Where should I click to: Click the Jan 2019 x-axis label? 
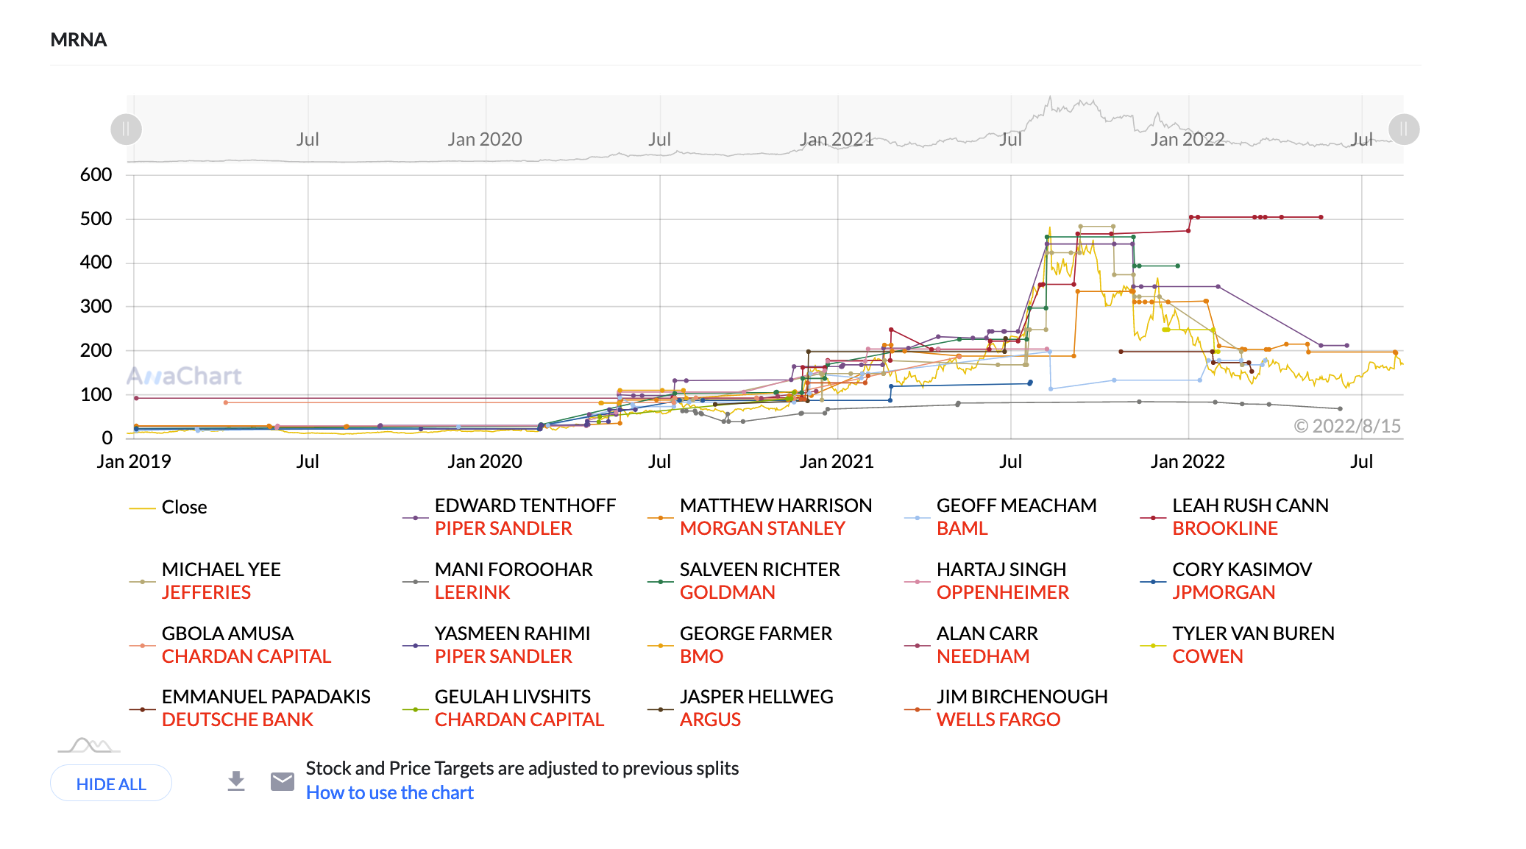pyautogui.click(x=134, y=461)
